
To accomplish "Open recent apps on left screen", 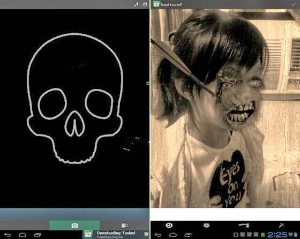I will (x=37, y=235).
